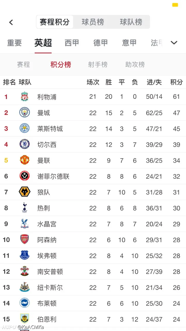The height and width of the screenshot is (331, 186).
Task: Switch to 球队榜 segment
Action: (x=131, y=22)
